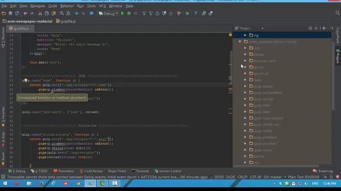The image size is (341, 191).
Task: Open the File menu
Action: click(4, 6)
